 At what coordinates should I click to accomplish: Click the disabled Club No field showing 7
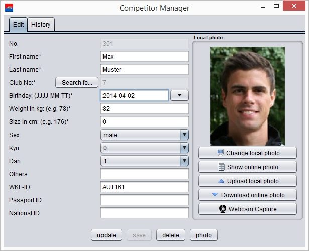[144, 82]
